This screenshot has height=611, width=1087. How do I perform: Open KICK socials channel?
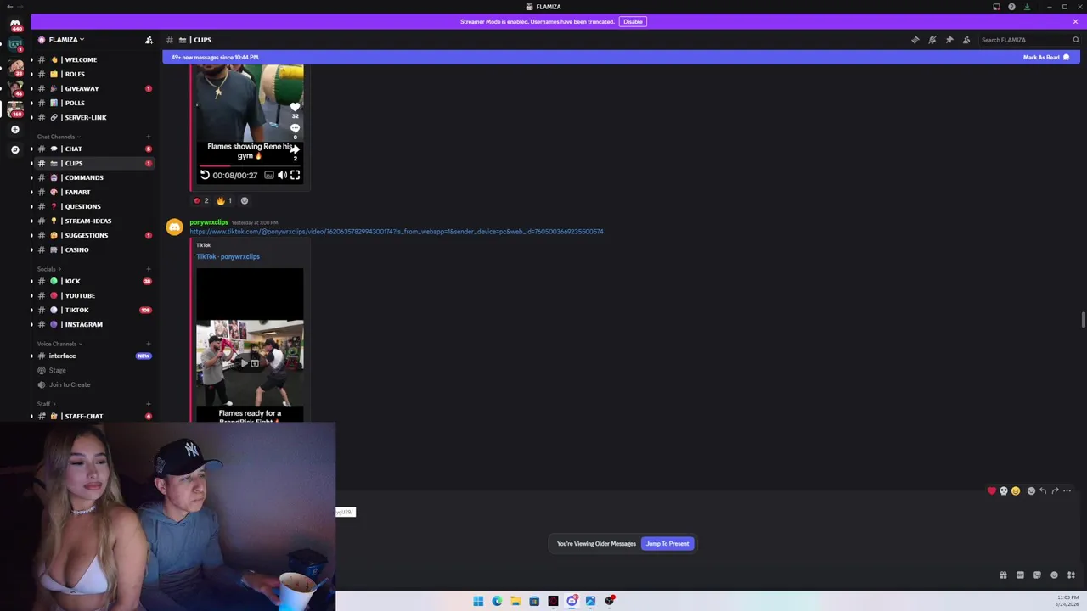93,281
